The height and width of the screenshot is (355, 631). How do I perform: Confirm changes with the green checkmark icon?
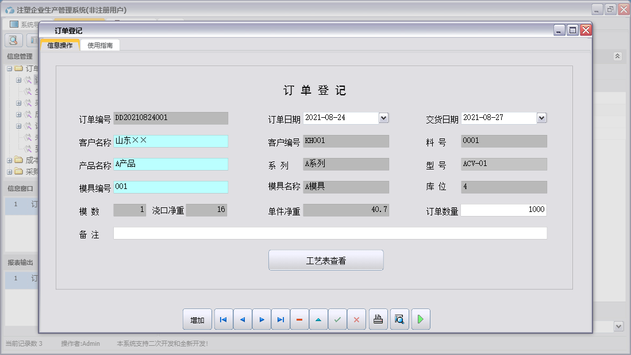(337, 319)
